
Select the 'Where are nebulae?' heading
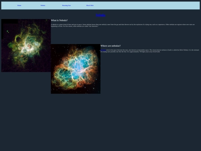111,46
